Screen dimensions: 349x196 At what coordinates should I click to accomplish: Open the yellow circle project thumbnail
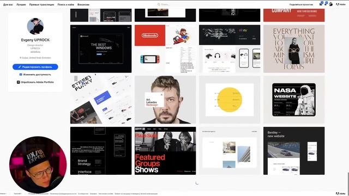coord(230,100)
